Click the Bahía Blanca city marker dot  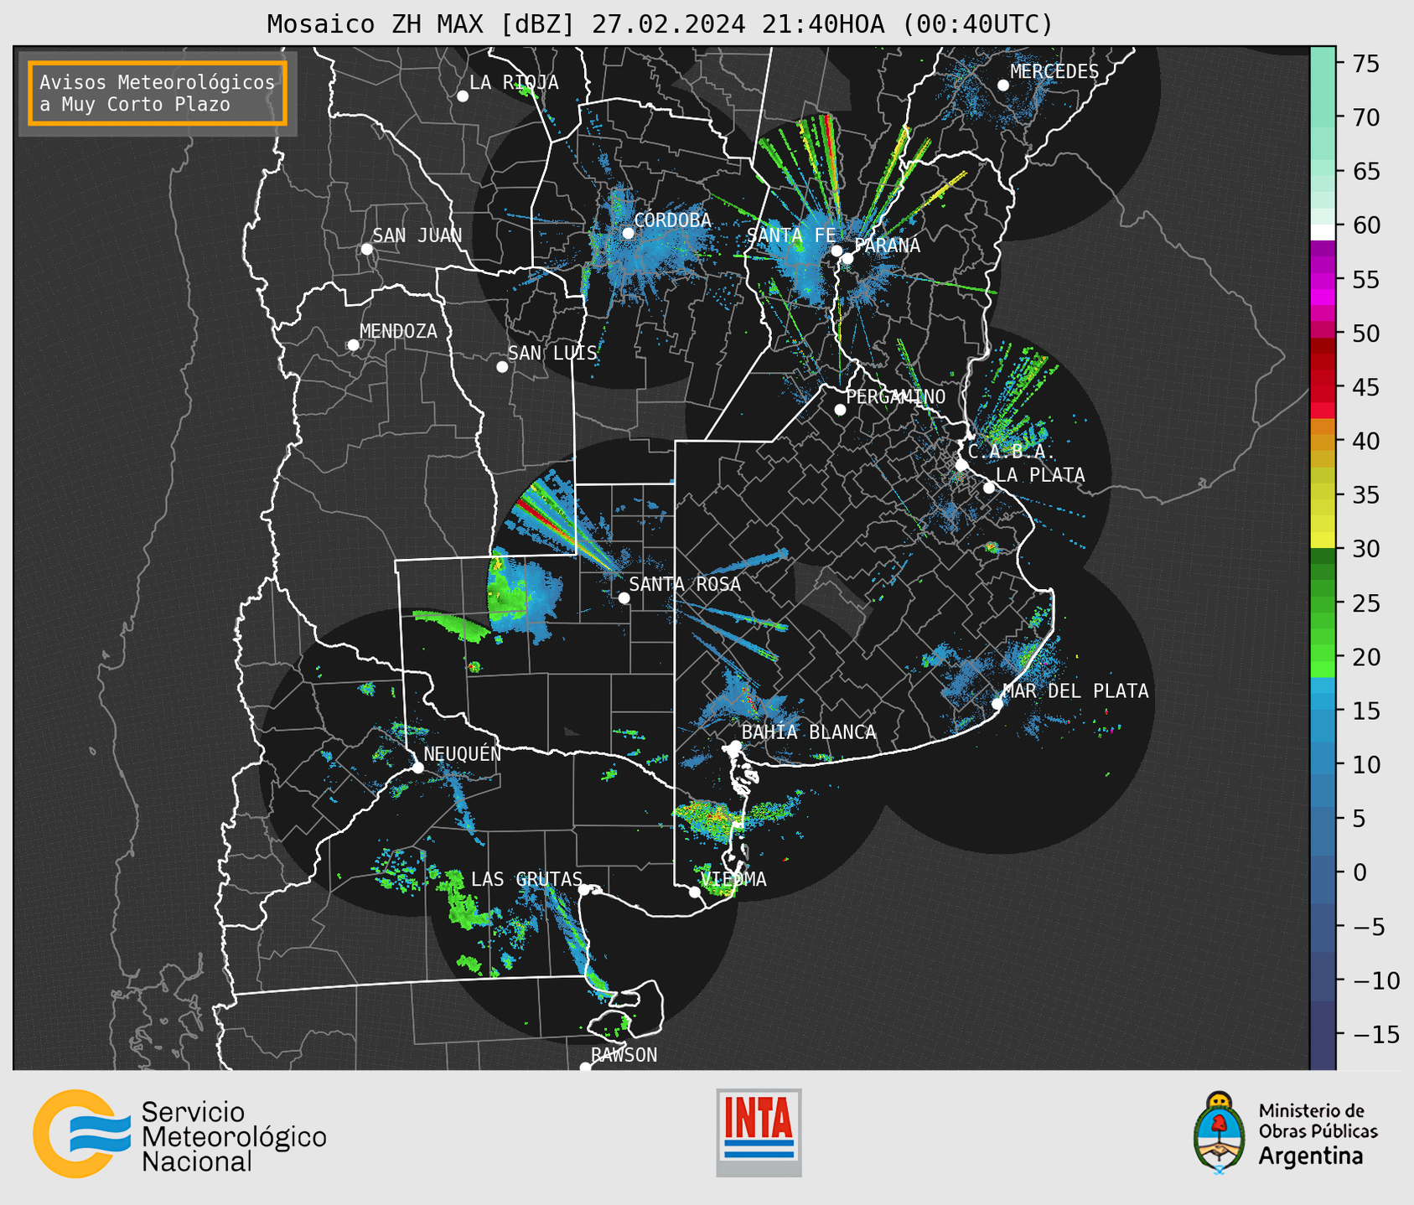[735, 746]
